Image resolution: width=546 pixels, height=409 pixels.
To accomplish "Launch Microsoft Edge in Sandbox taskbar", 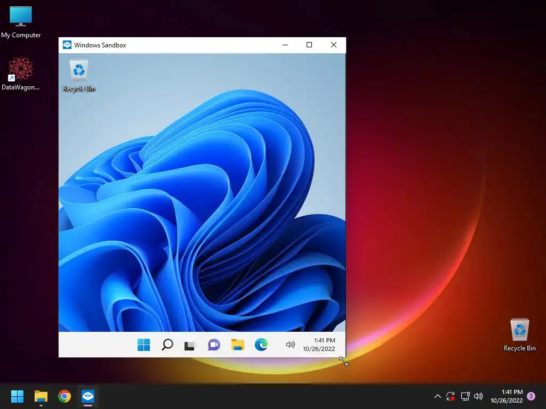I will [x=261, y=345].
